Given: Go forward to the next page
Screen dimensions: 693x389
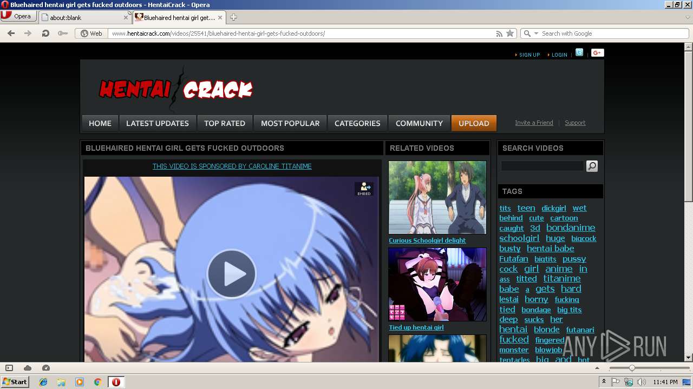Looking at the screenshot, I should (28, 33).
